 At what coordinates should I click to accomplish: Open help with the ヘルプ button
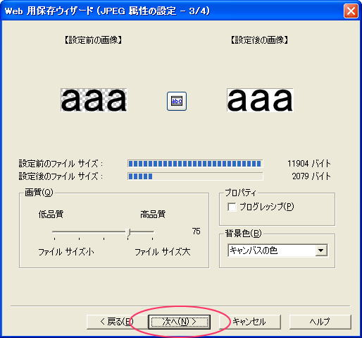point(320,322)
